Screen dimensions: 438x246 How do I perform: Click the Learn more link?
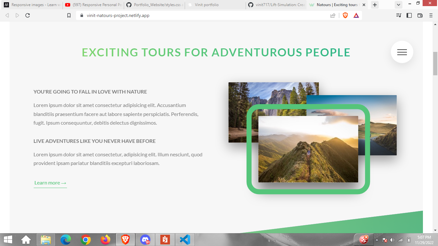click(50, 183)
